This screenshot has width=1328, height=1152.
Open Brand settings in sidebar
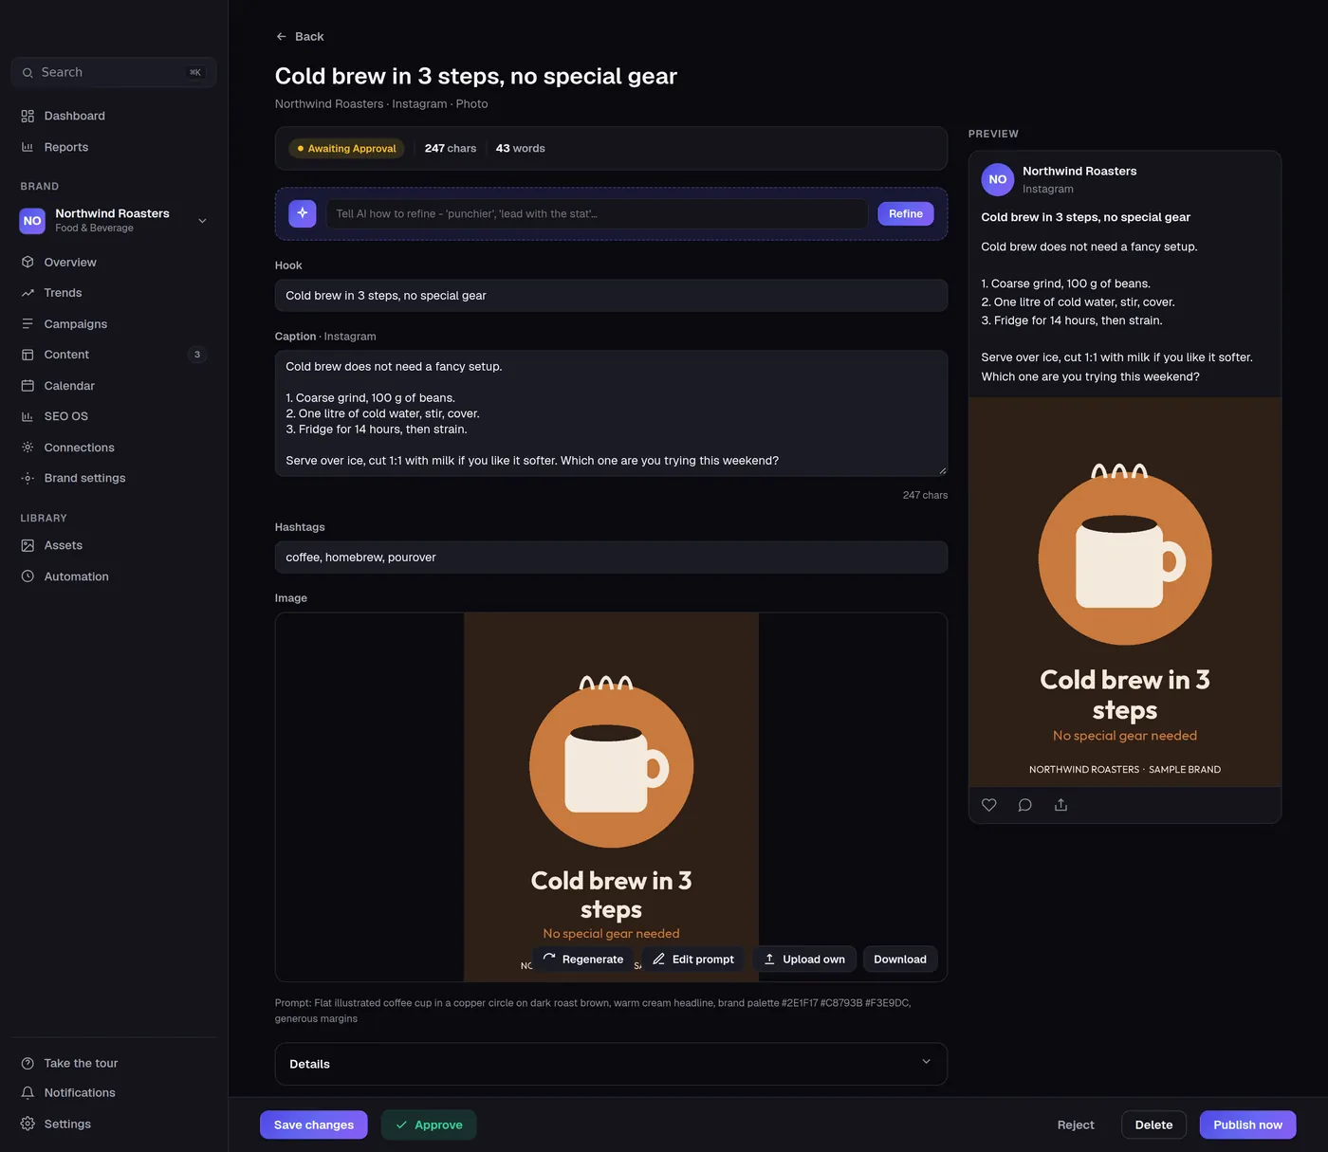[x=114, y=478]
